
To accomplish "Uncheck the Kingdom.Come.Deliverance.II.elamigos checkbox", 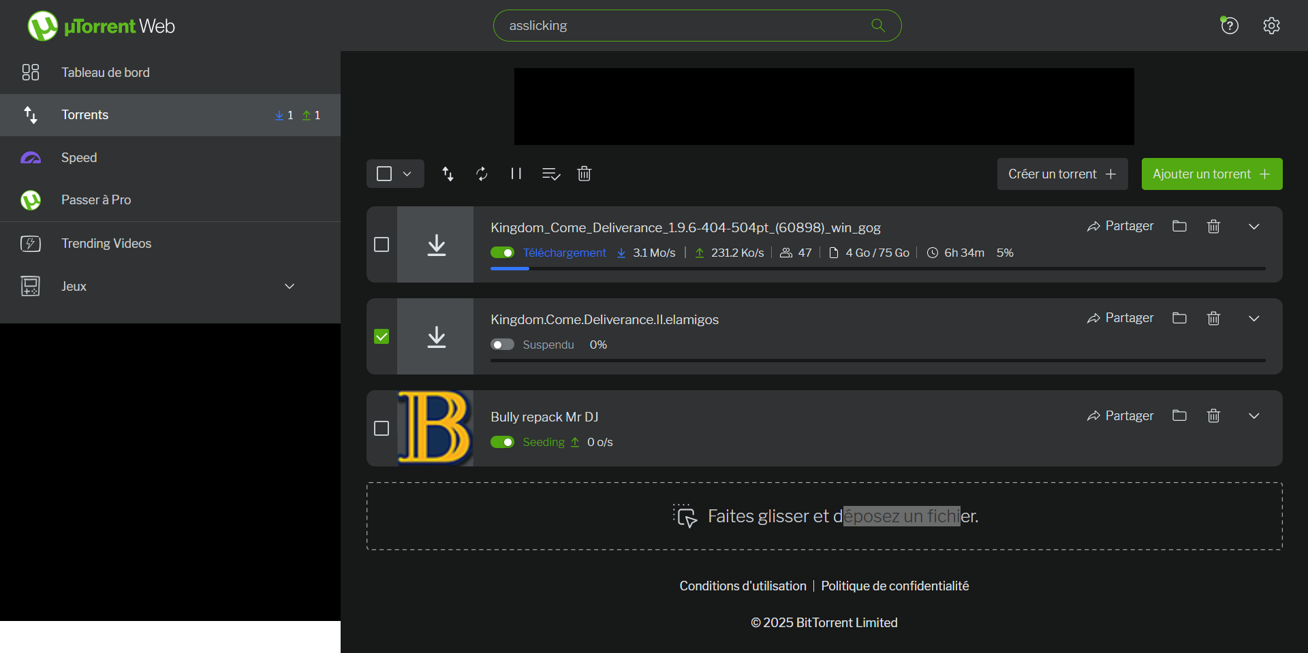I will click(381, 336).
